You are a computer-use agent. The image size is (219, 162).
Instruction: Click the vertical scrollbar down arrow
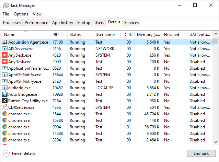[216, 142]
